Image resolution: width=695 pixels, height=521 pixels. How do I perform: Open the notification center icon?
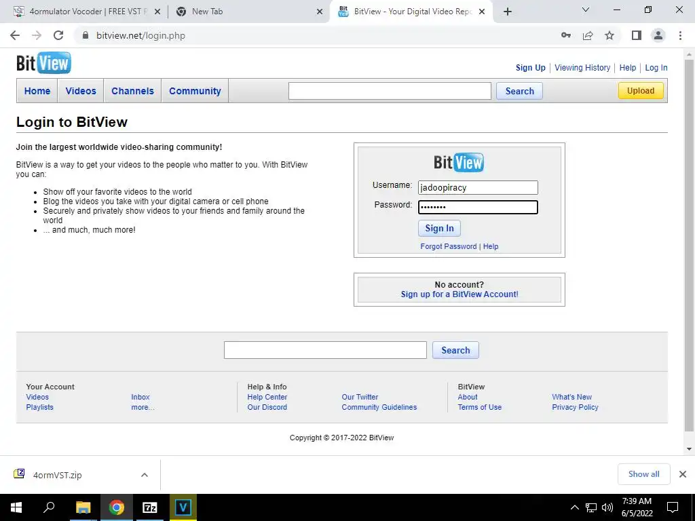click(673, 507)
